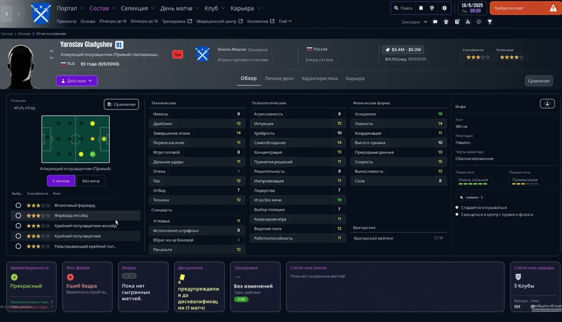
Task: Click the globe icon in top bar
Action: click(x=432, y=8)
